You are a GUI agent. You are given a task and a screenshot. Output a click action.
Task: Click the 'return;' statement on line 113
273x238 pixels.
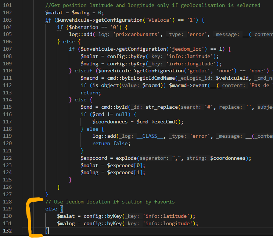[91, 93]
